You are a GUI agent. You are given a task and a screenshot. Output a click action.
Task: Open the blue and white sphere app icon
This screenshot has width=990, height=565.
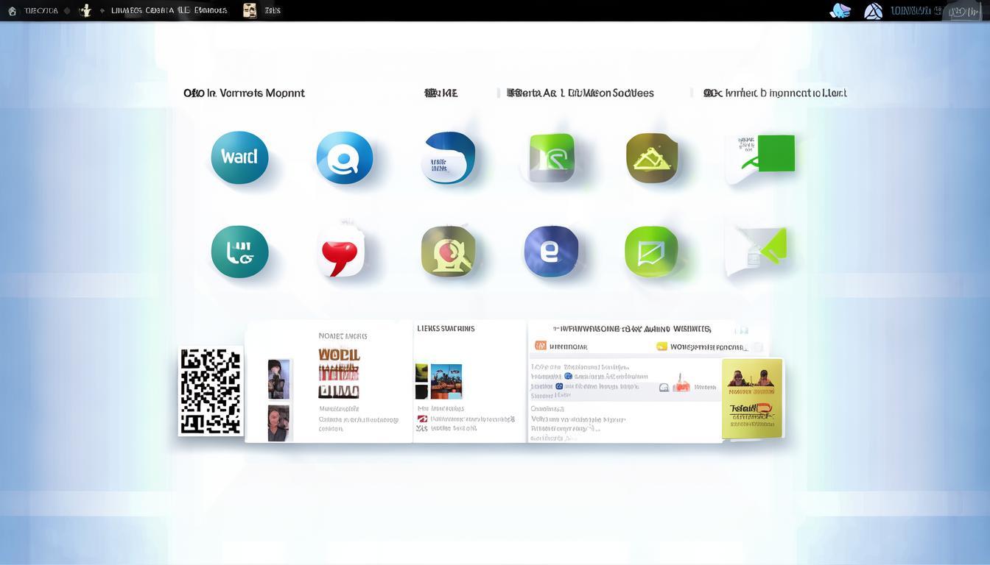click(449, 157)
